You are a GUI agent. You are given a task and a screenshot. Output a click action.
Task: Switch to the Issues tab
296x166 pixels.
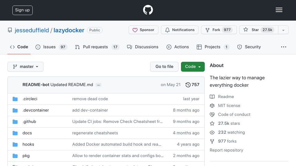point(51,47)
